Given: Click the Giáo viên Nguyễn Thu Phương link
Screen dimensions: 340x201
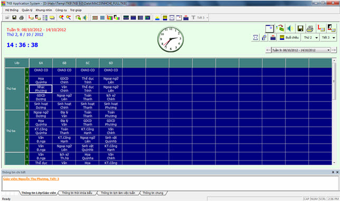Looking at the screenshot, I should 31,179.
